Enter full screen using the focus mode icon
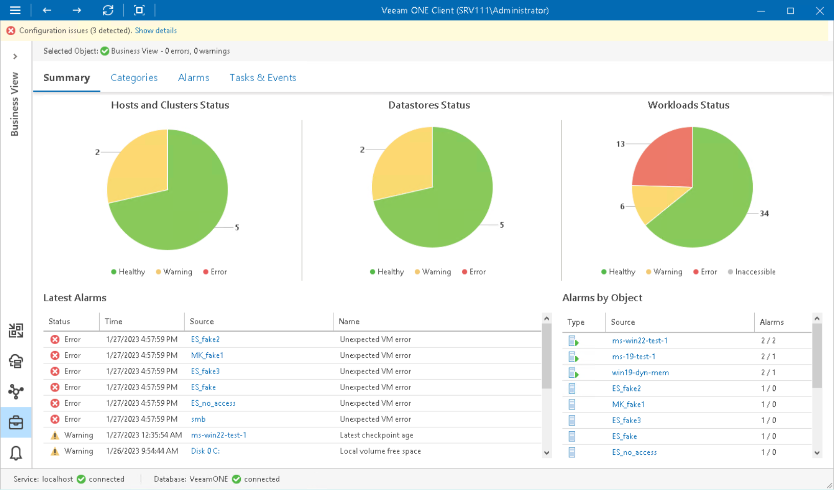834x490 pixels. tap(139, 10)
